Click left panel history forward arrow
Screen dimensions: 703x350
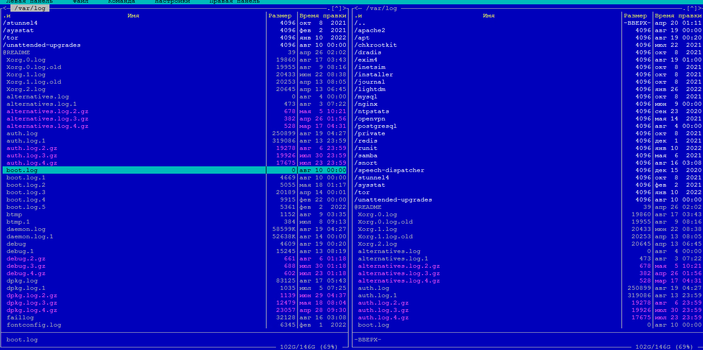pos(345,8)
